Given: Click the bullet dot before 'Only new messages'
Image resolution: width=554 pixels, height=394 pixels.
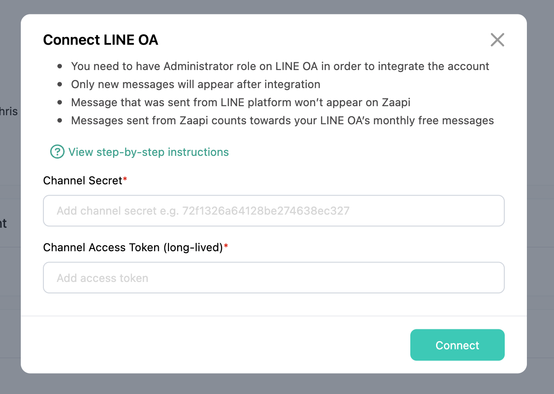Looking at the screenshot, I should point(60,85).
